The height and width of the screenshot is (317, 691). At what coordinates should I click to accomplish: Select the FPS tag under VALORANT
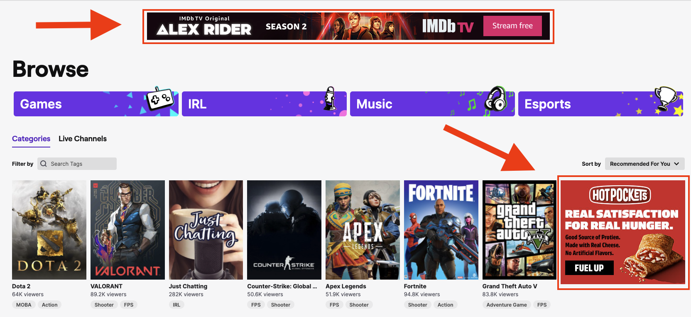point(129,305)
